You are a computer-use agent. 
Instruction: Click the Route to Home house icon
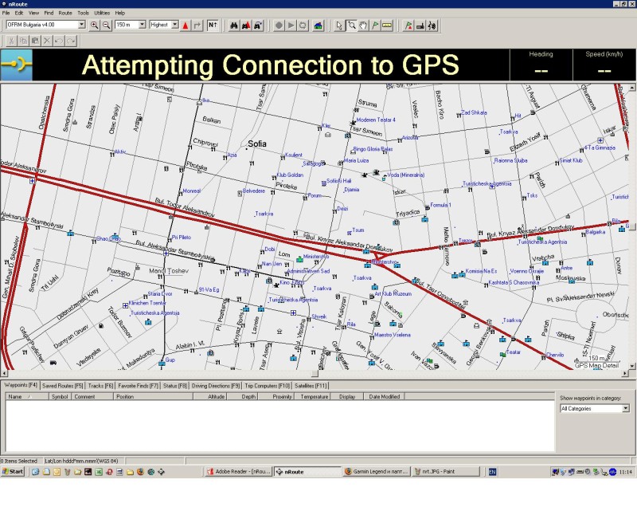(318, 26)
